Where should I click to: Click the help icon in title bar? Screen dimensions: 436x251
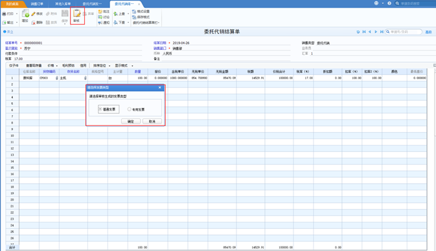[x=389, y=3]
